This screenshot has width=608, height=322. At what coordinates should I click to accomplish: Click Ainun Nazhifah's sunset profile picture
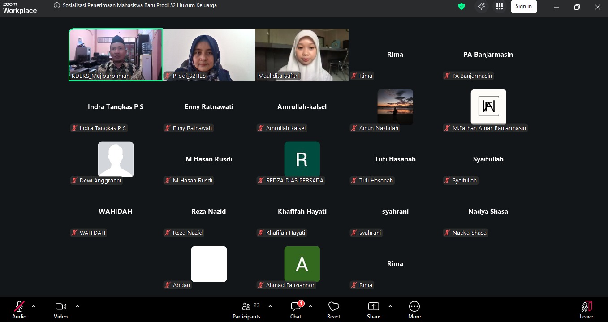[395, 107]
